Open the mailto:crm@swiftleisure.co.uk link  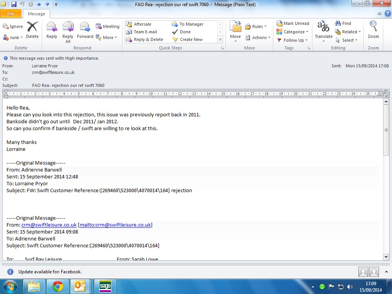[115, 225]
